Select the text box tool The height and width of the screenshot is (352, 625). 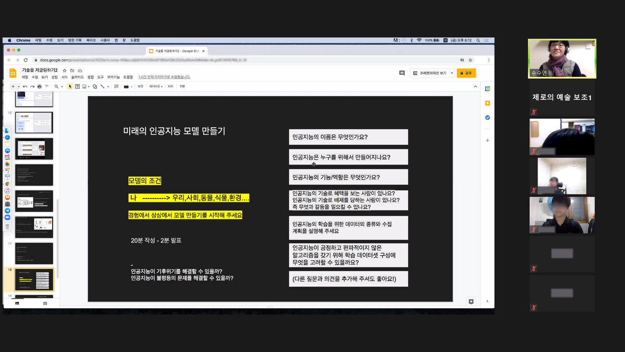[x=77, y=87]
